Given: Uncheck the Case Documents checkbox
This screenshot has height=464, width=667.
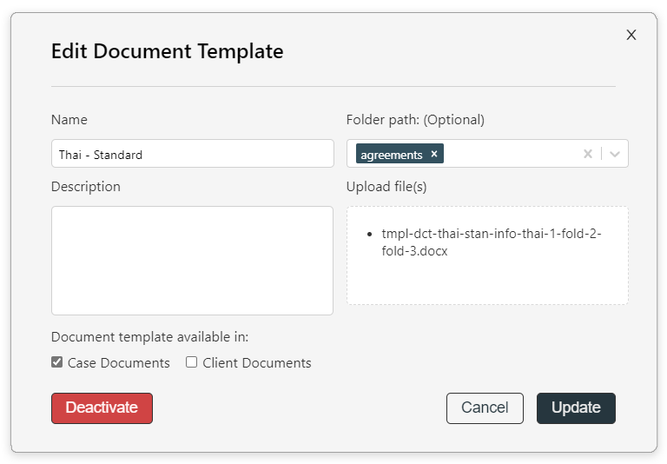Looking at the screenshot, I should pyautogui.click(x=57, y=361).
